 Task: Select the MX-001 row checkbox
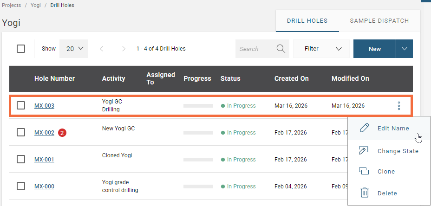(x=21, y=159)
